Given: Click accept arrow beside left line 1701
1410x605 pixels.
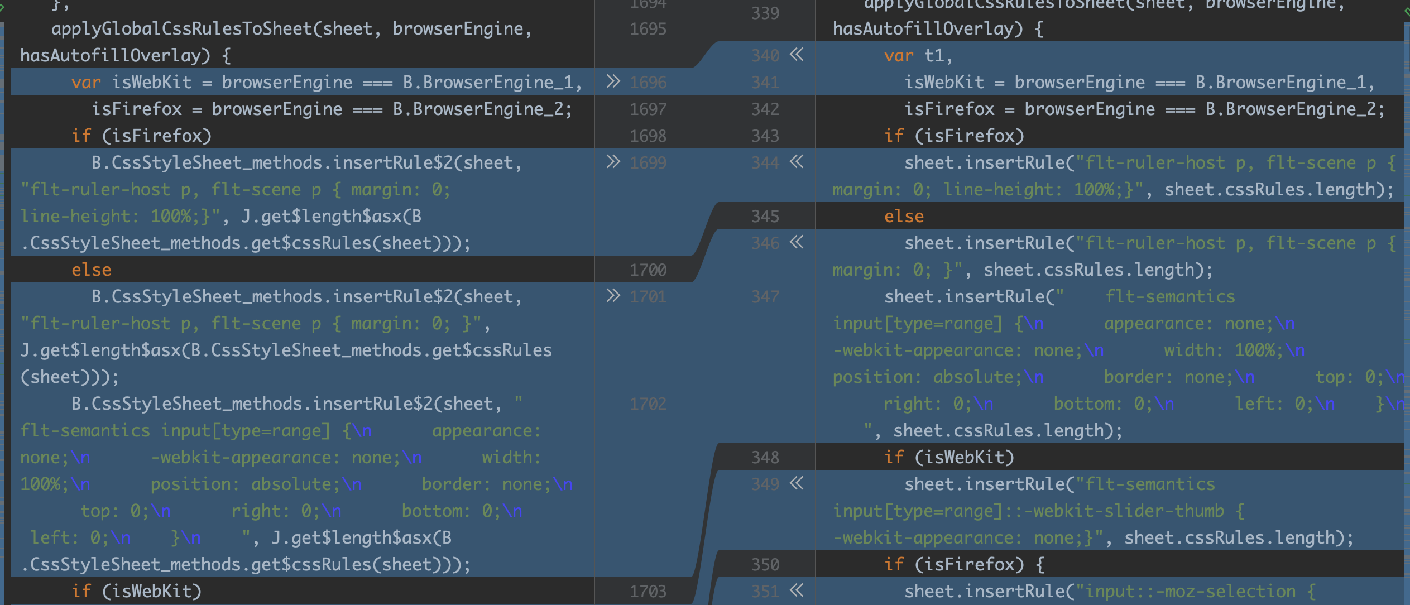Looking at the screenshot, I should point(613,296).
